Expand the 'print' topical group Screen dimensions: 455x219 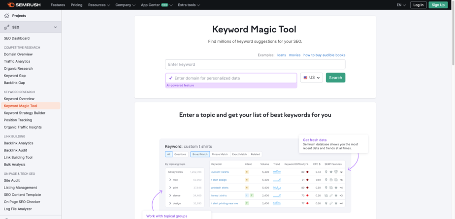pos(170,188)
